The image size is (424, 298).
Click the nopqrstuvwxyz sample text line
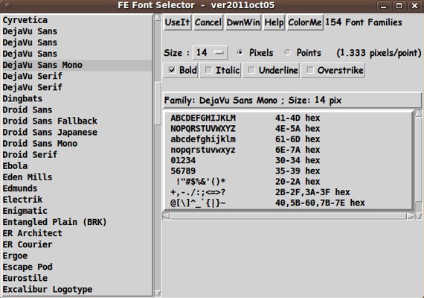point(203,150)
